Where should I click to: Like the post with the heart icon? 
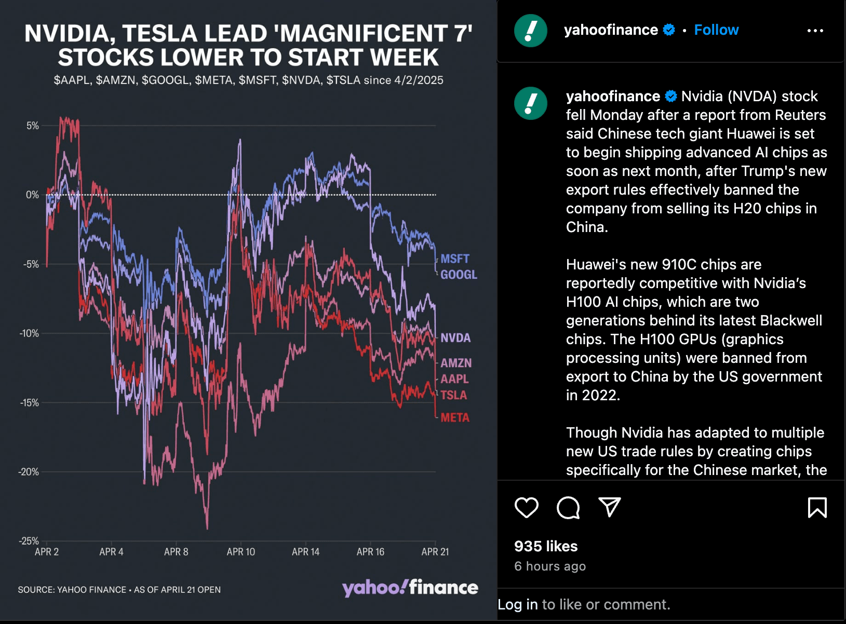(x=526, y=507)
